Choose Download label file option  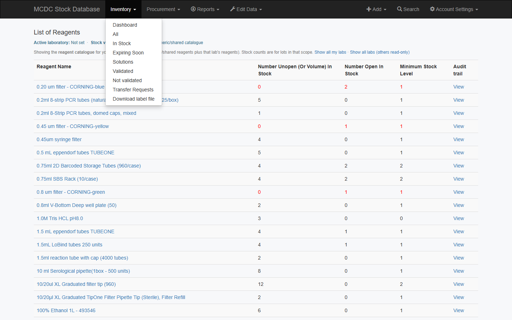(x=134, y=99)
